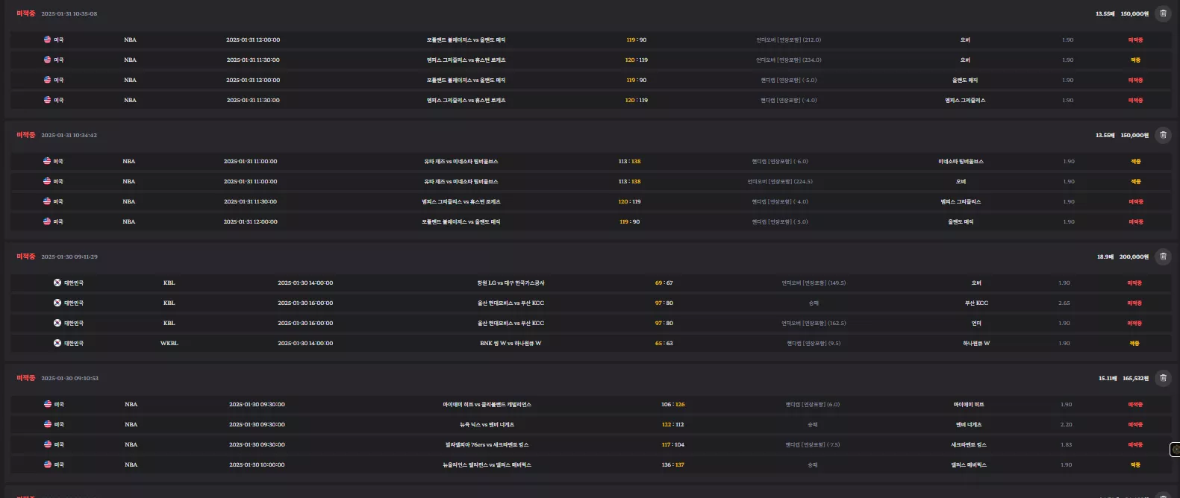Click the 15.11배 total odds
This screenshot has width=1180, height=498.
pyautogui.click(x=1106, y=379)
